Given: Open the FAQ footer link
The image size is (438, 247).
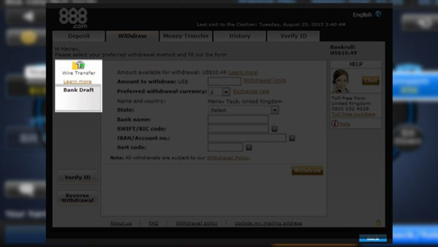Looking at the screenshot, I should (154, 223).
